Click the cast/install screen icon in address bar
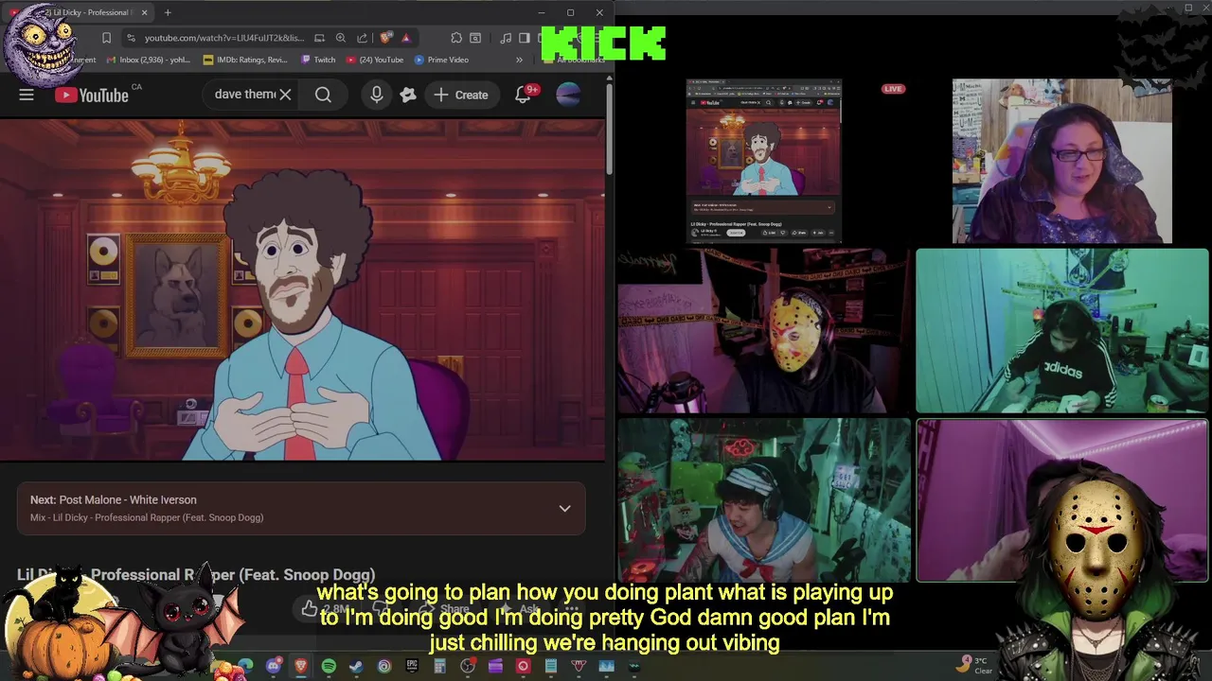 coord(319,38)
